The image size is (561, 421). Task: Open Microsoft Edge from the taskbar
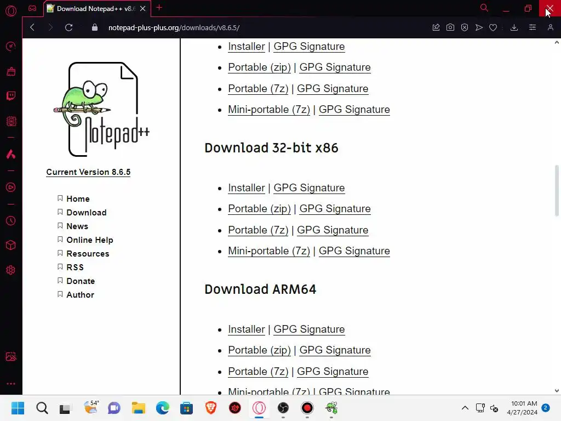click(x=162, y=408)
